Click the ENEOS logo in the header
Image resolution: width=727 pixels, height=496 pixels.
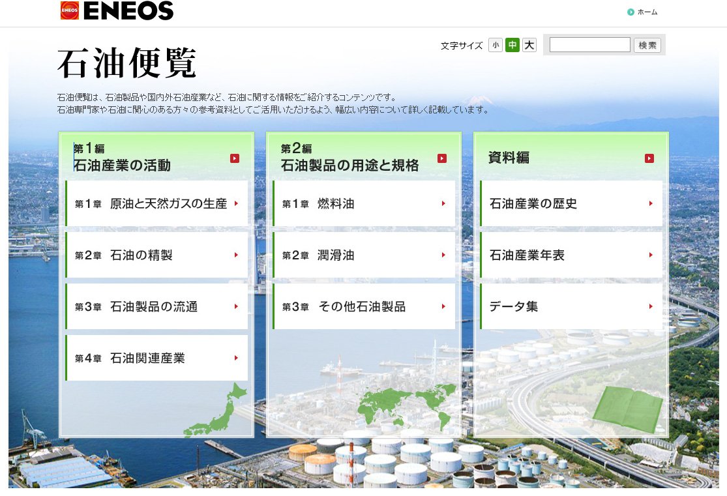click(x=117, y=10)
